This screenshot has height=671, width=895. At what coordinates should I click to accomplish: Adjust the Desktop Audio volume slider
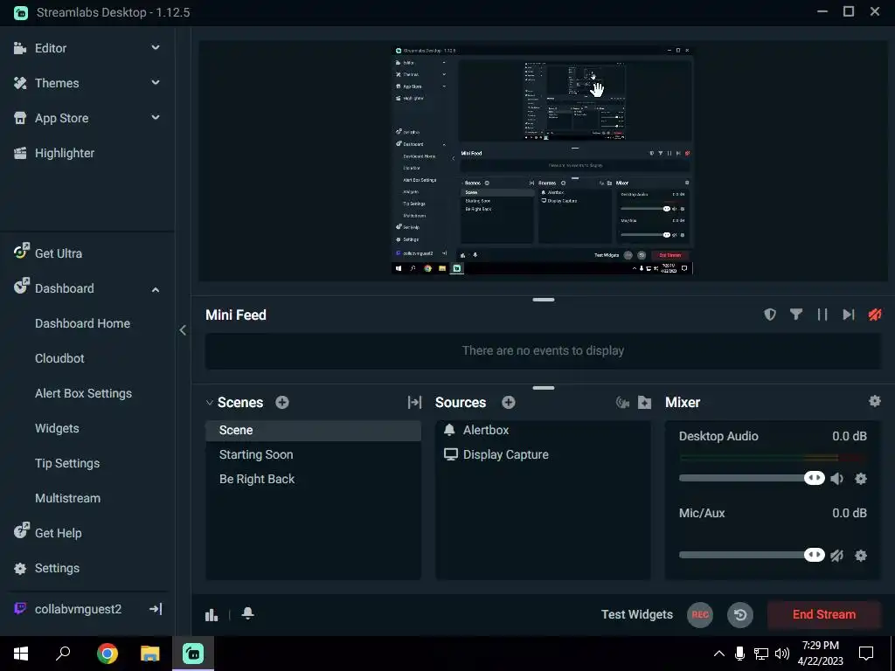[x=752, y=478]
